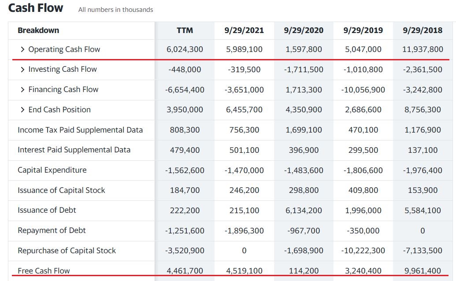Click the Capital Expenditure row label
Image resolution: width=456 pixels, height=281 pixels.
coord(52,170)
